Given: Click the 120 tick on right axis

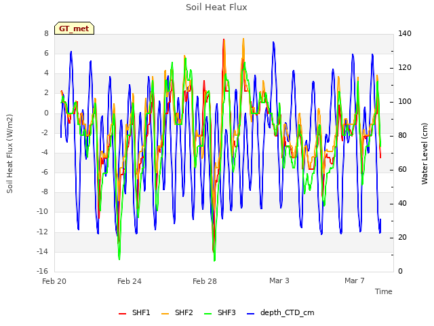Looking at the screenshot, I should tap(405, 68).
